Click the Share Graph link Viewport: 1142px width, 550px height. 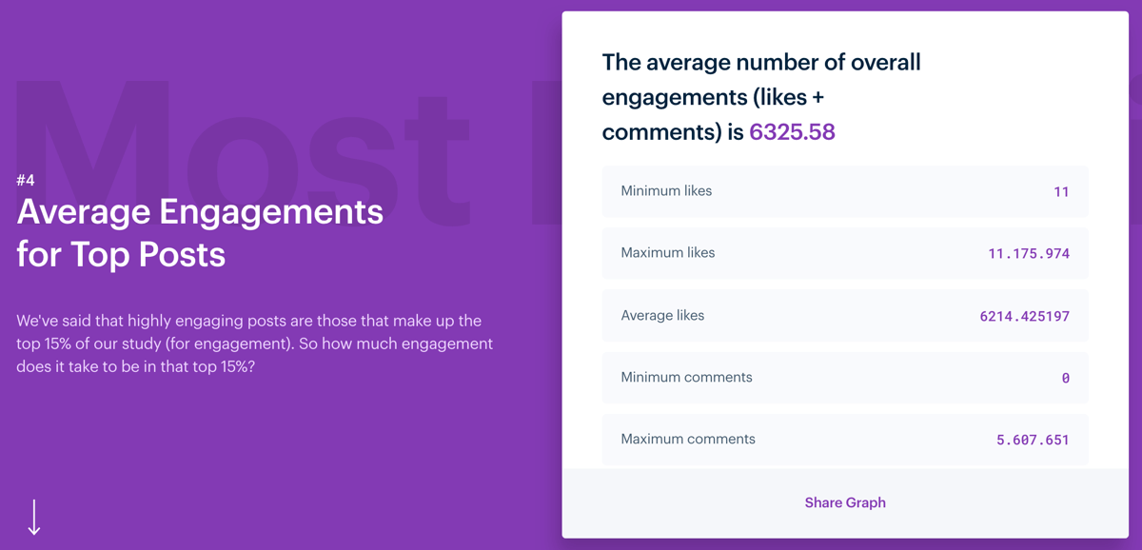pos(845,502)
